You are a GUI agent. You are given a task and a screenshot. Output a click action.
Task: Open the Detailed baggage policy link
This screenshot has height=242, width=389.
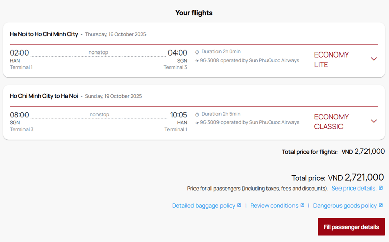[x=203, y=206]
